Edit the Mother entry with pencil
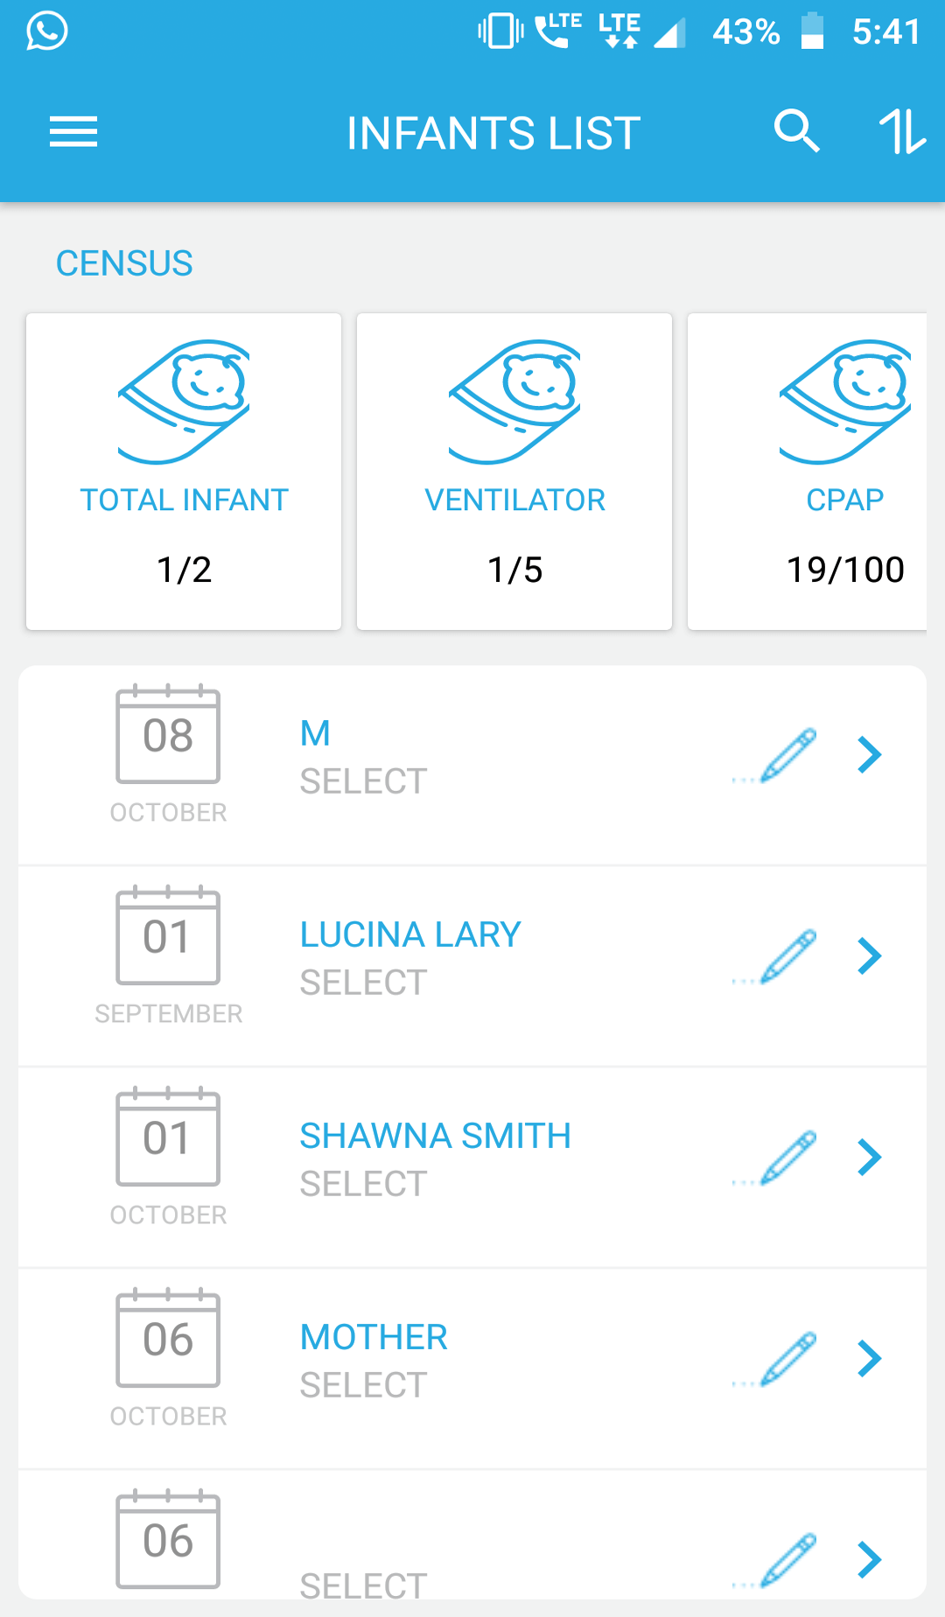945x1617 pixels. pyautogui.click(x=789, y=1359)
